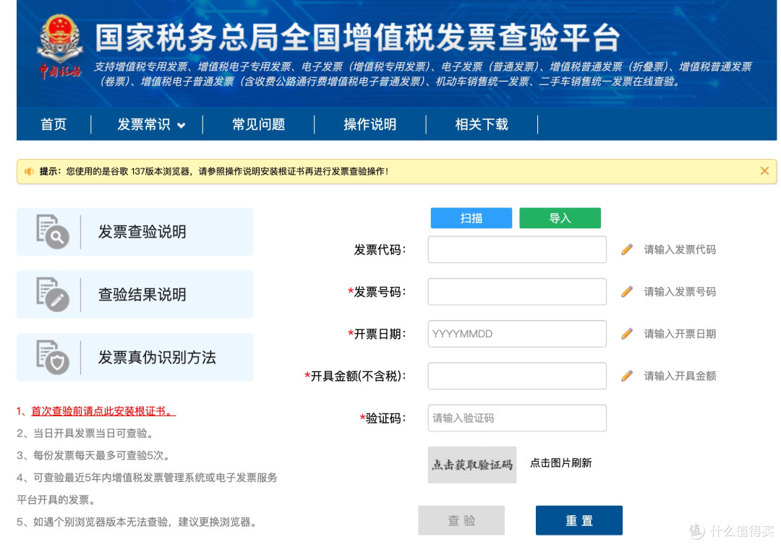The width and height of the screenshot is (781, 547).
Task: Click the 点击获取验证码 captcha image
Action: pyautogui.click(x=472, y=465)
